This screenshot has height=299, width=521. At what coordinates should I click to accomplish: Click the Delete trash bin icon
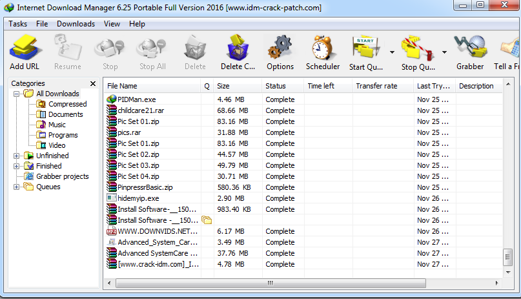195,48
